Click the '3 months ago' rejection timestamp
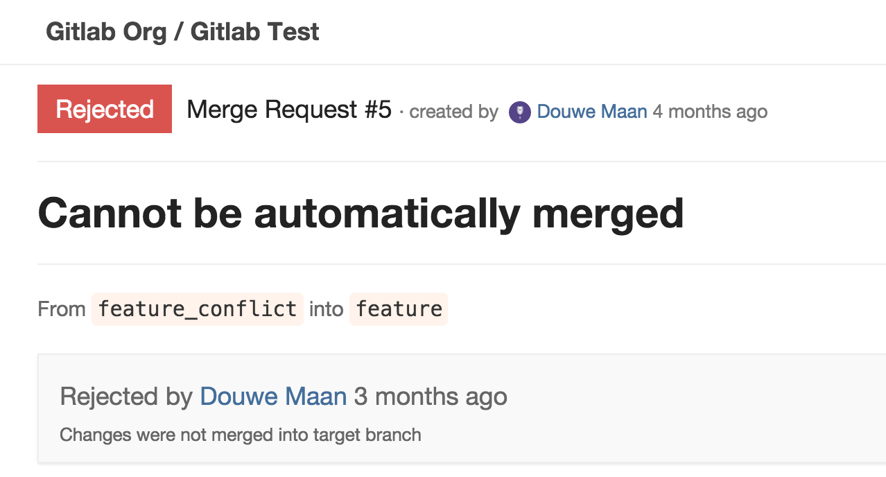The image size is (886, 477). [431, 397]
